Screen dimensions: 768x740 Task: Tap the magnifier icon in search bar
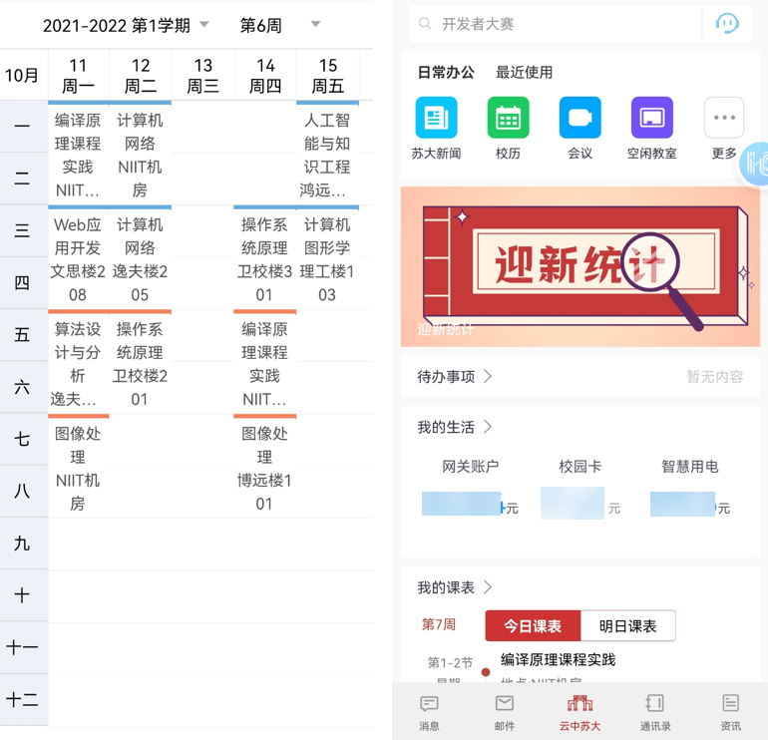pos(425,24)
